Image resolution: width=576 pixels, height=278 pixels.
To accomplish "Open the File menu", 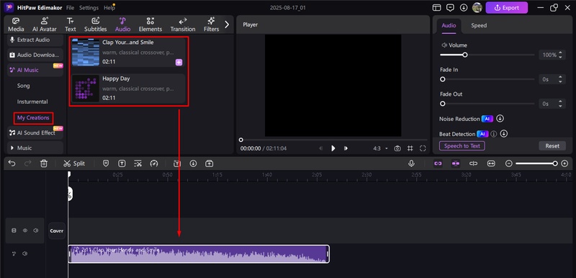I will (70, 8).
